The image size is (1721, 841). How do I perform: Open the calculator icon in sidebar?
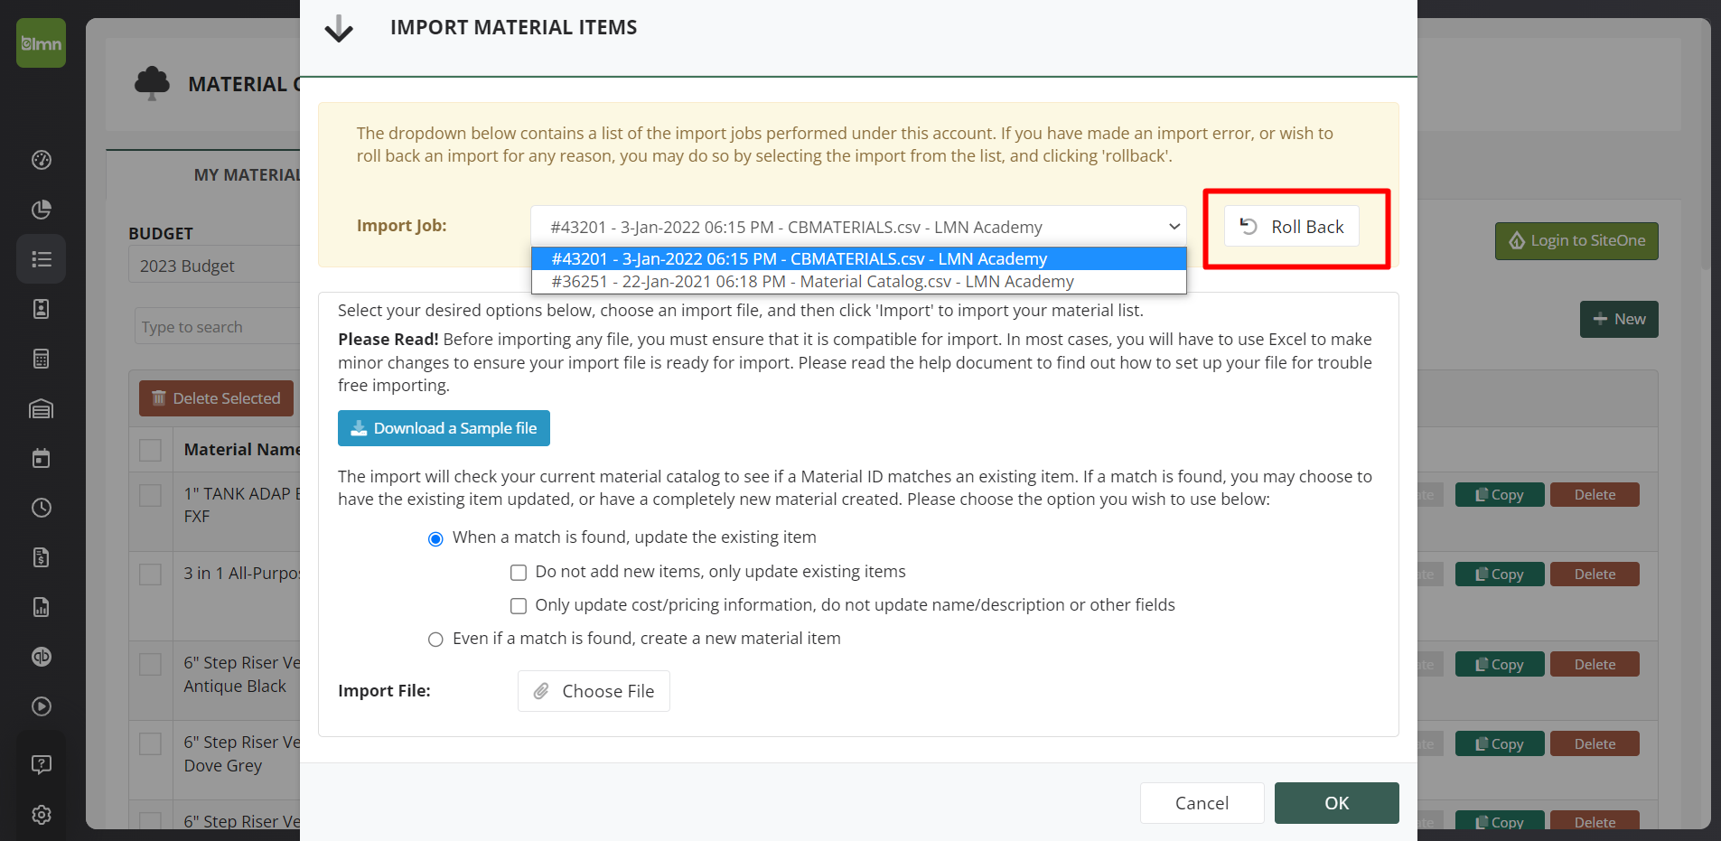coord(42,359)
